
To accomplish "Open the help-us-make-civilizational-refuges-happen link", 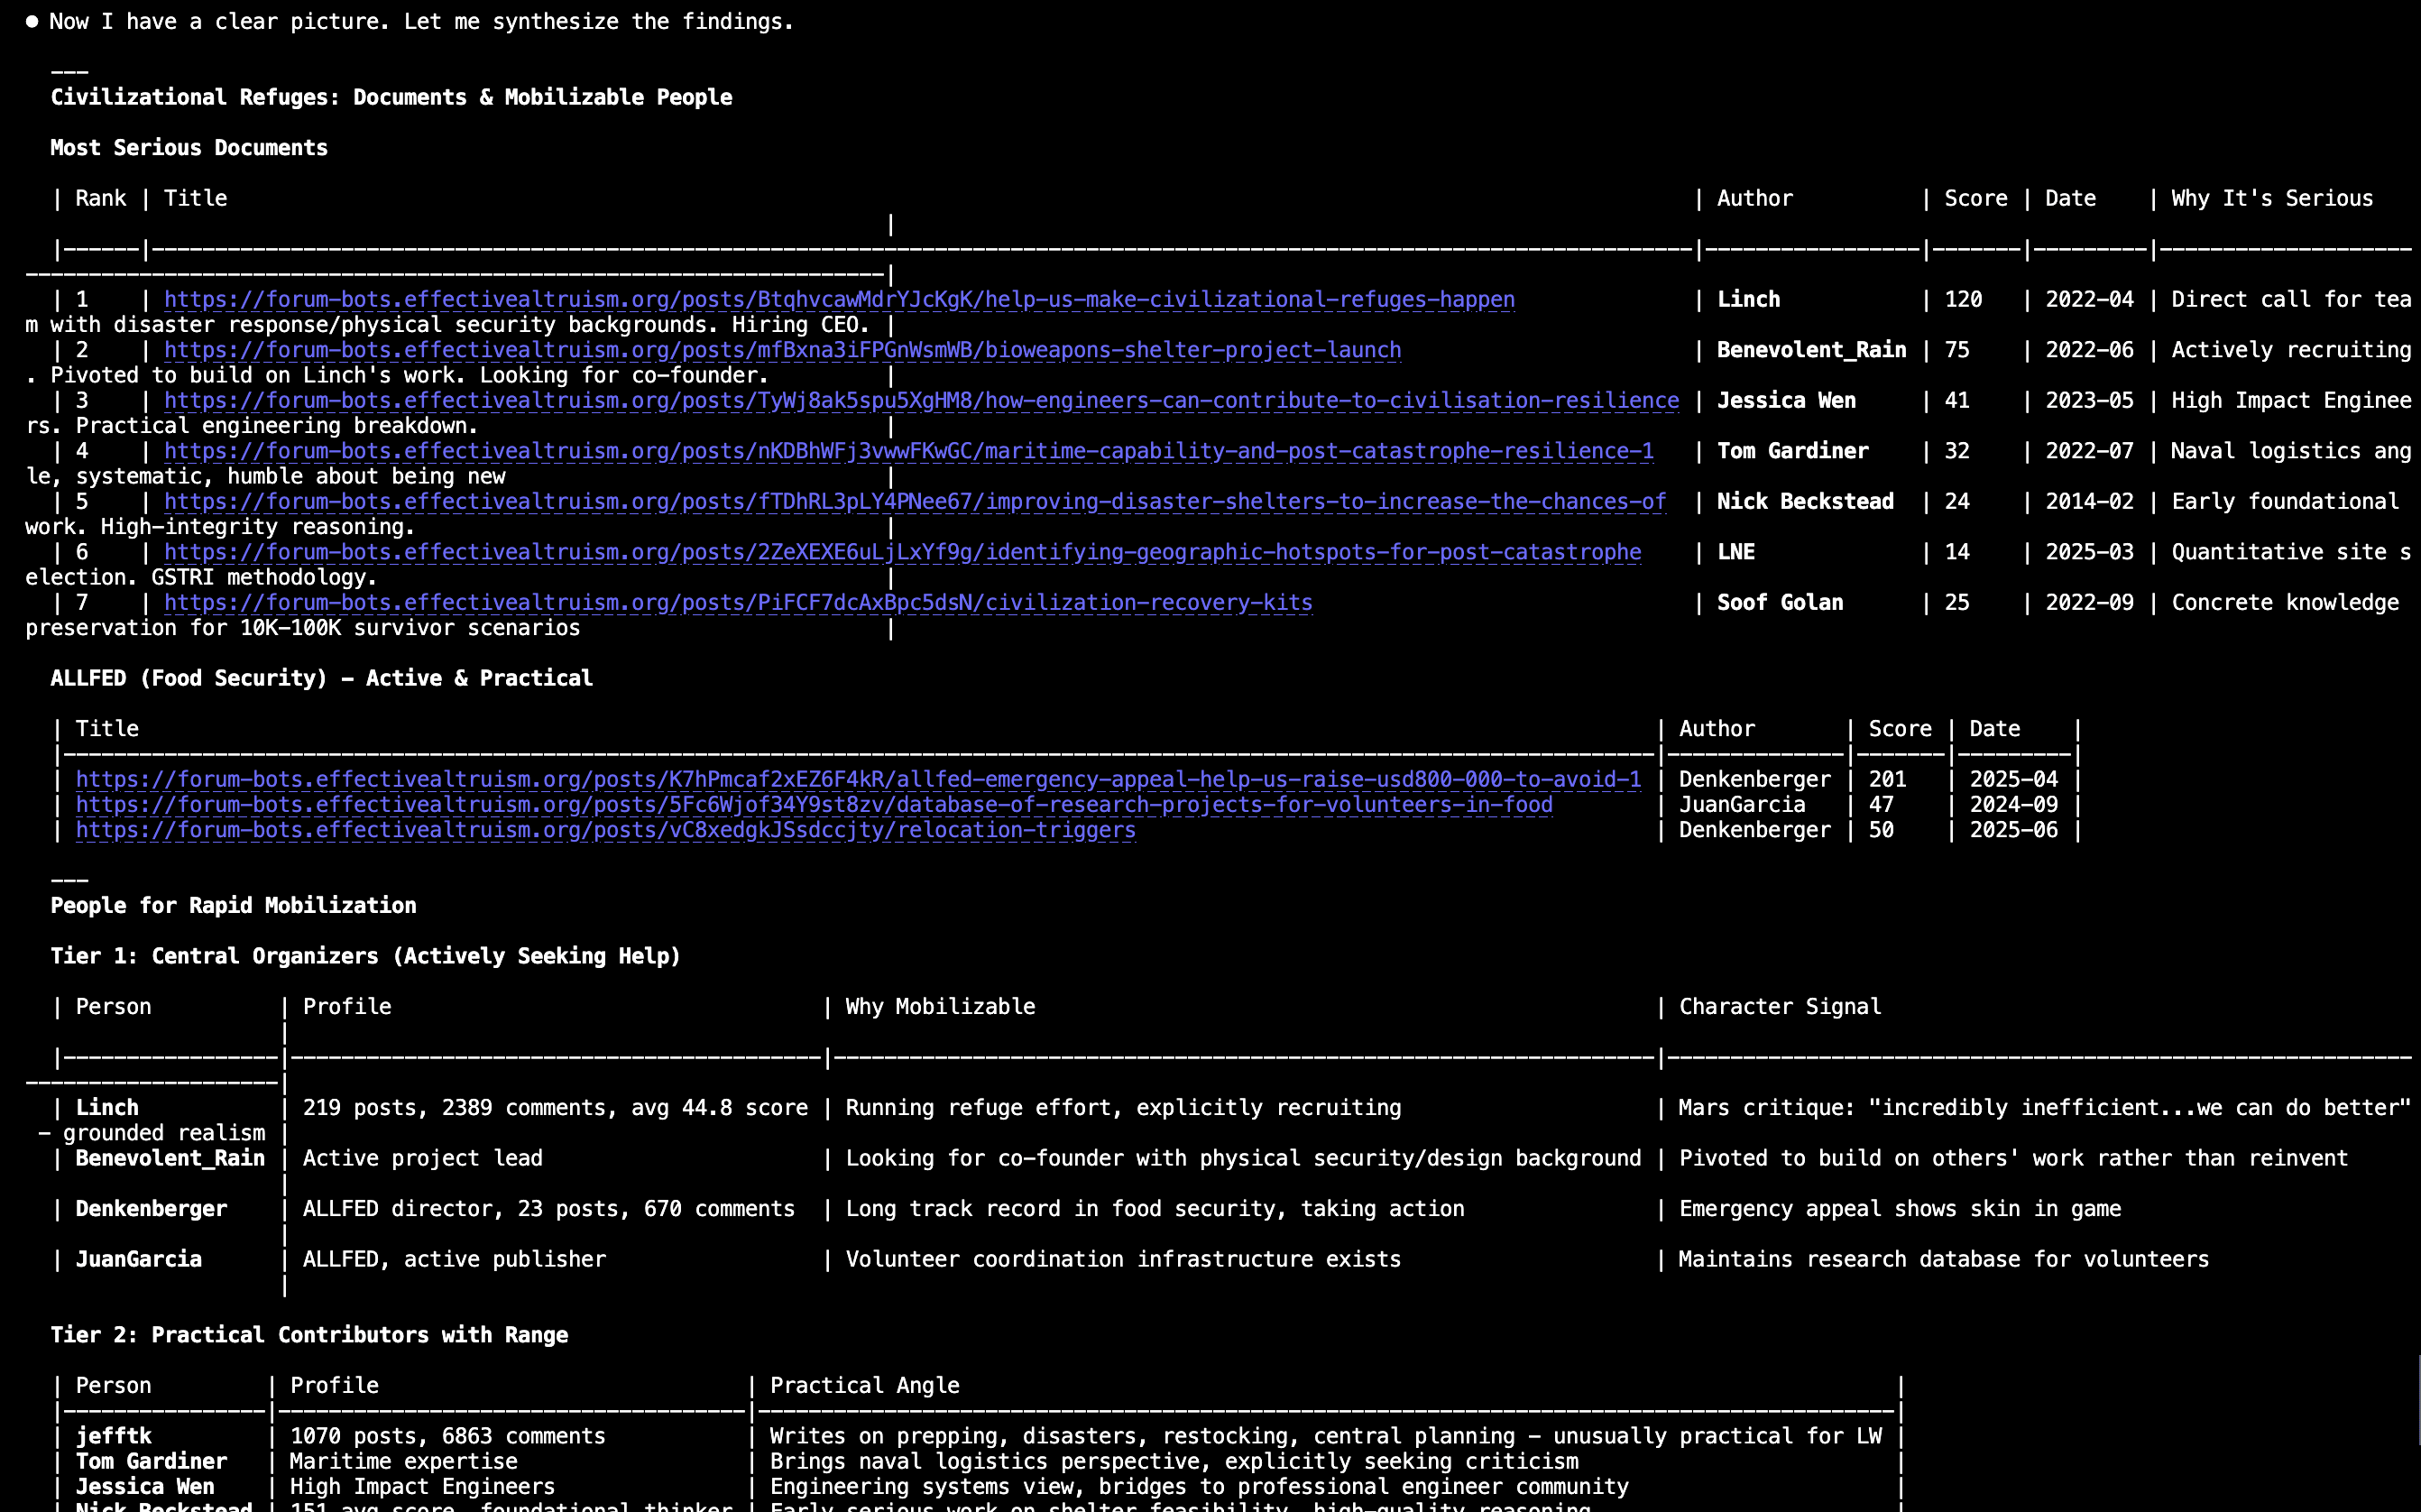I will pyautogui.click(x=839, y=299).
